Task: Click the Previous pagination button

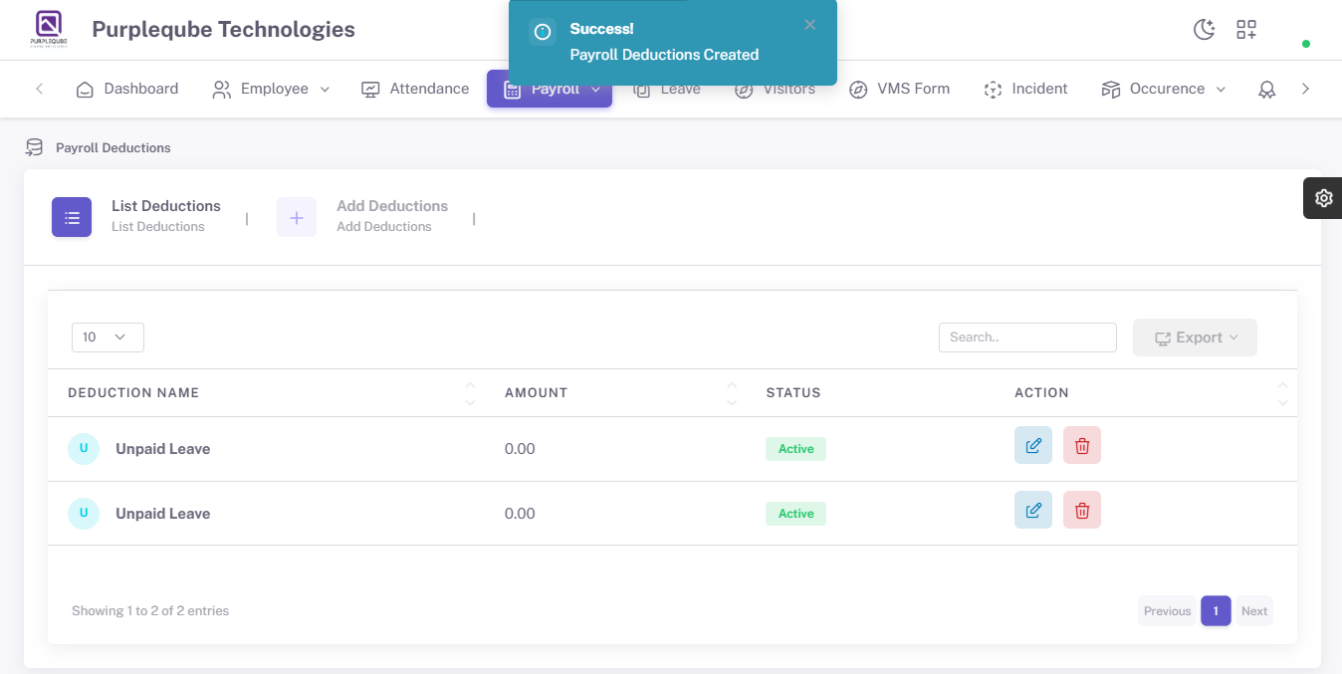Action: coord(1167,611)
